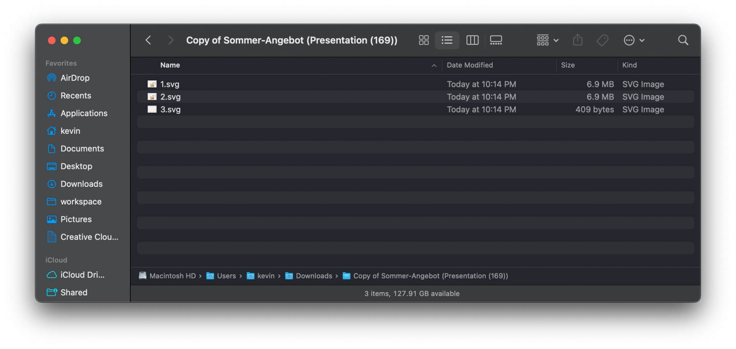Click the green zoom window button
Screen dimensions: 736x349
77,40
